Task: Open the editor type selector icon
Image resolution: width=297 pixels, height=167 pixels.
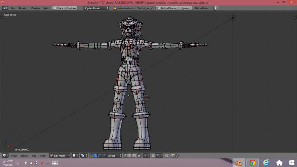Action: pyautogui.click(x=5, y=155)
